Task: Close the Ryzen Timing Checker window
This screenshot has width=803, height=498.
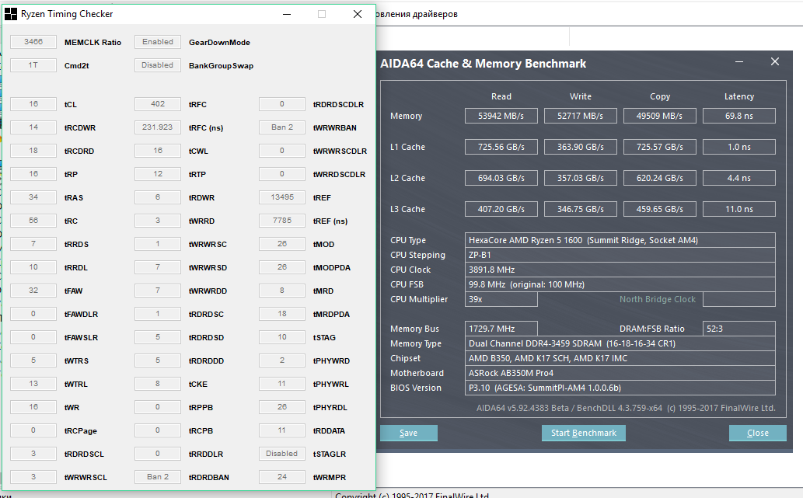Action: [x=357, y=14]
